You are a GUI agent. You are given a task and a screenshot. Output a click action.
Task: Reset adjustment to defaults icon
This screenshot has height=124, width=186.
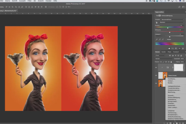click(x=176, y=49)
